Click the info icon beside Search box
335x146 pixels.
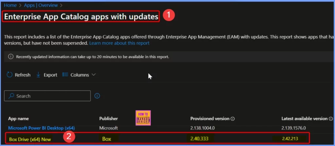[97, 96]
